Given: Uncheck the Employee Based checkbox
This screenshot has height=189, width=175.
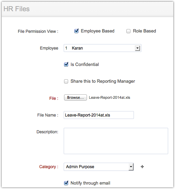Looking at the screenshot, I should (x=76, y=31).
